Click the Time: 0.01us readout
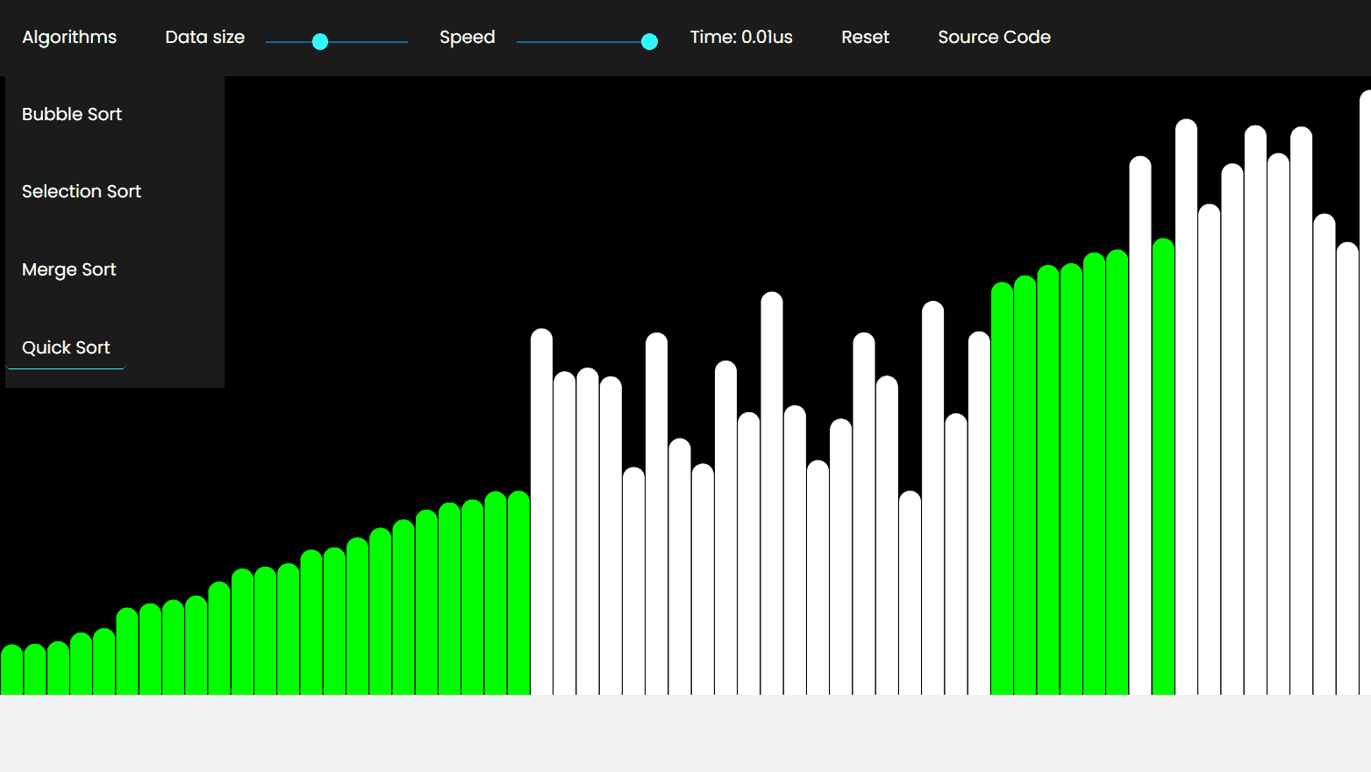 (741, 37)
